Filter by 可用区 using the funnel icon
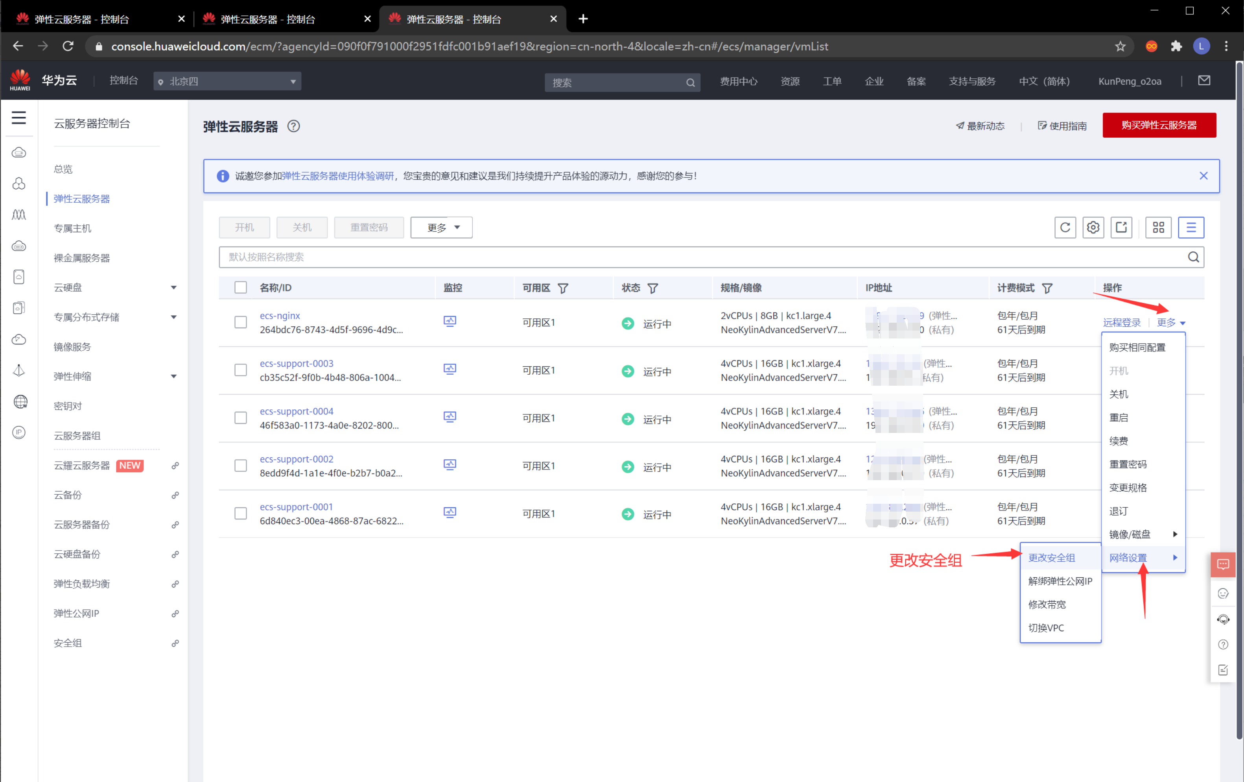The image size is (1244, 782). [x=563, y=288]
